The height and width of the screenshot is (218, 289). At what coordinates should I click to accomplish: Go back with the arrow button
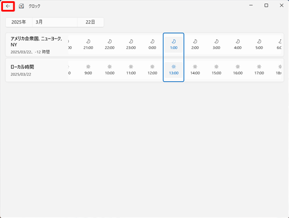click(8, 6)
